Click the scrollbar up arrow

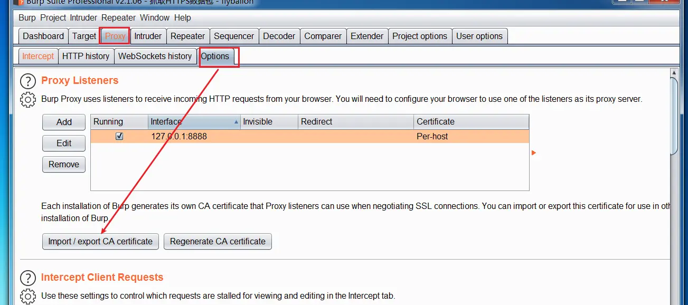pos(674,72)
